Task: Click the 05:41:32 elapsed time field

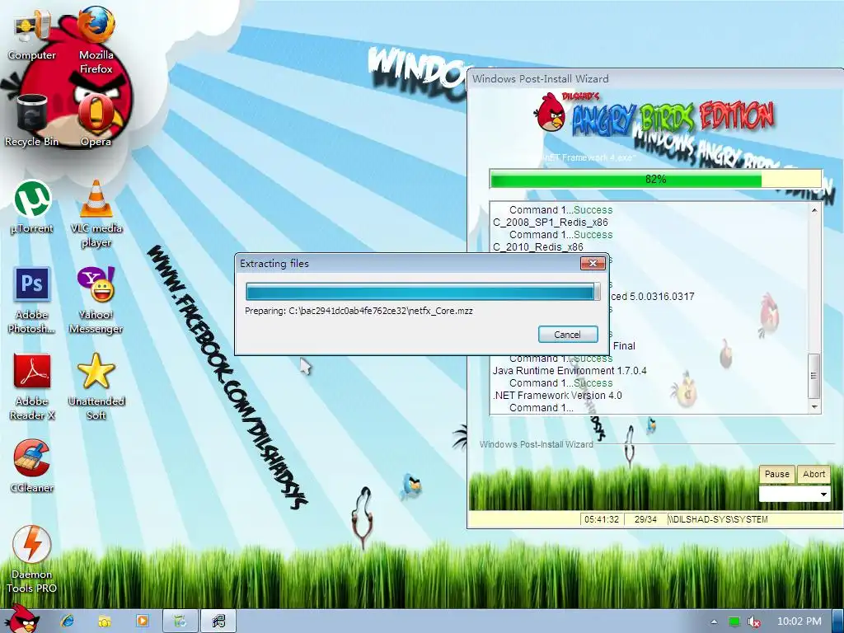Action: point(601,519)
